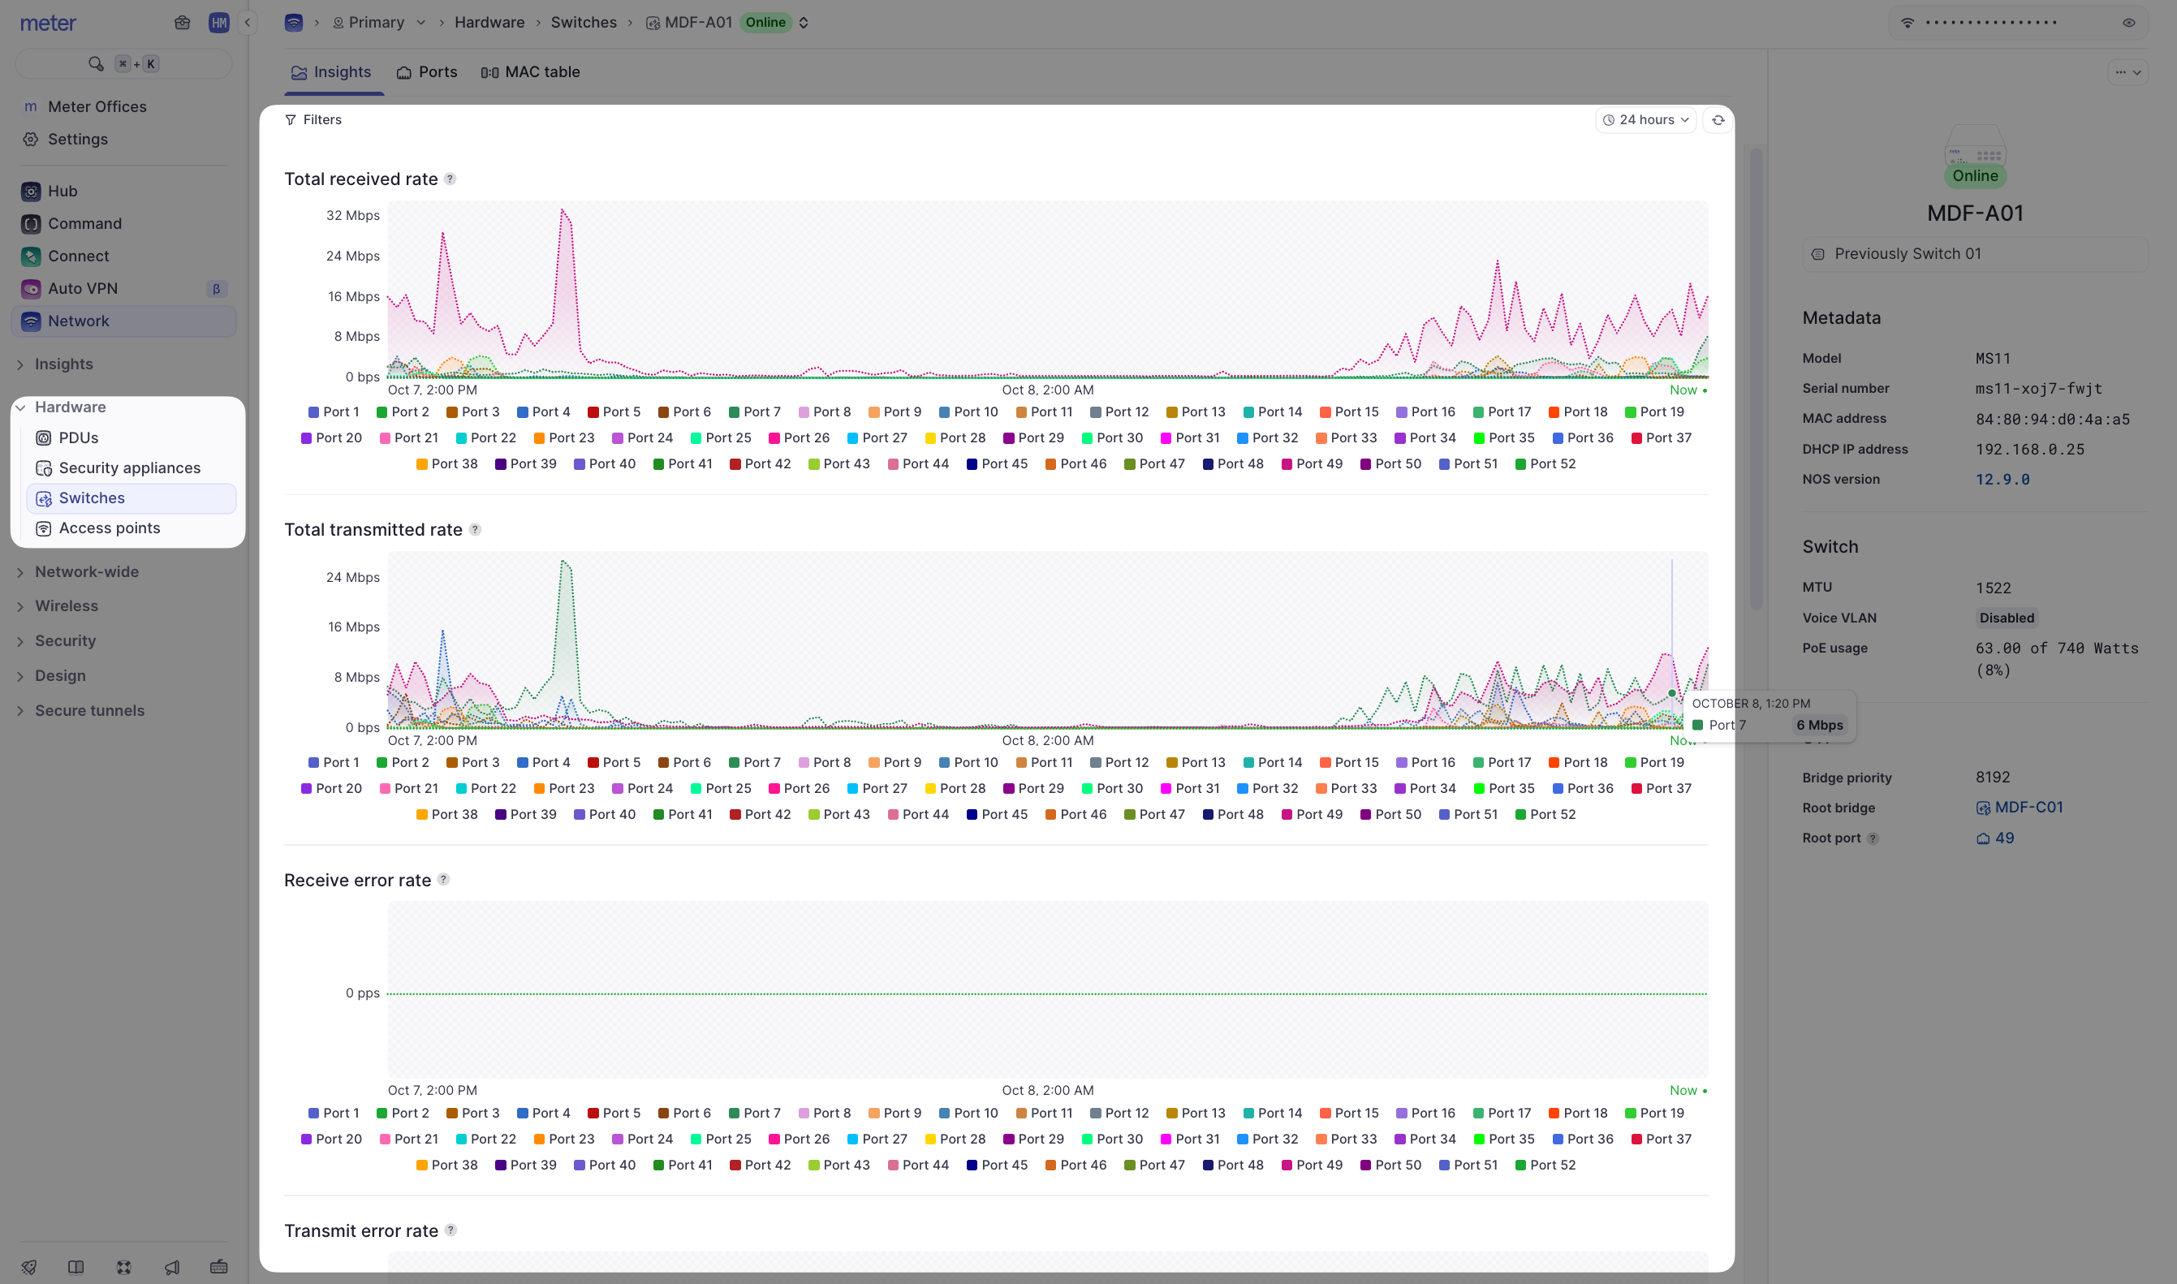Image resolution: width=2177 pixels, height=1284 pixels.
Task: Click the Filters funnel icon
Action: pos(291,120)
